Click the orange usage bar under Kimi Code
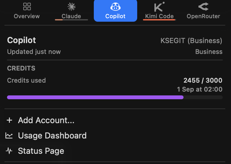 [x=160, y=20]
